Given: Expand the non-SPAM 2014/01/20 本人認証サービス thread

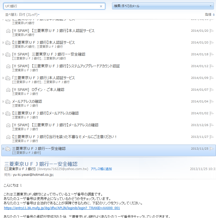Looking at the screenshot, I should coord(3,42).
